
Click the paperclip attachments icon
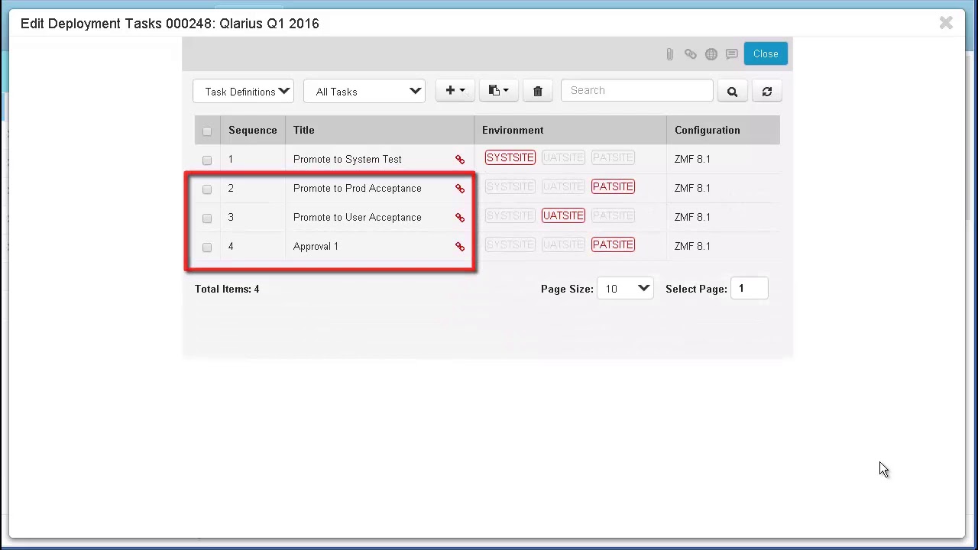tap(669, 54)
